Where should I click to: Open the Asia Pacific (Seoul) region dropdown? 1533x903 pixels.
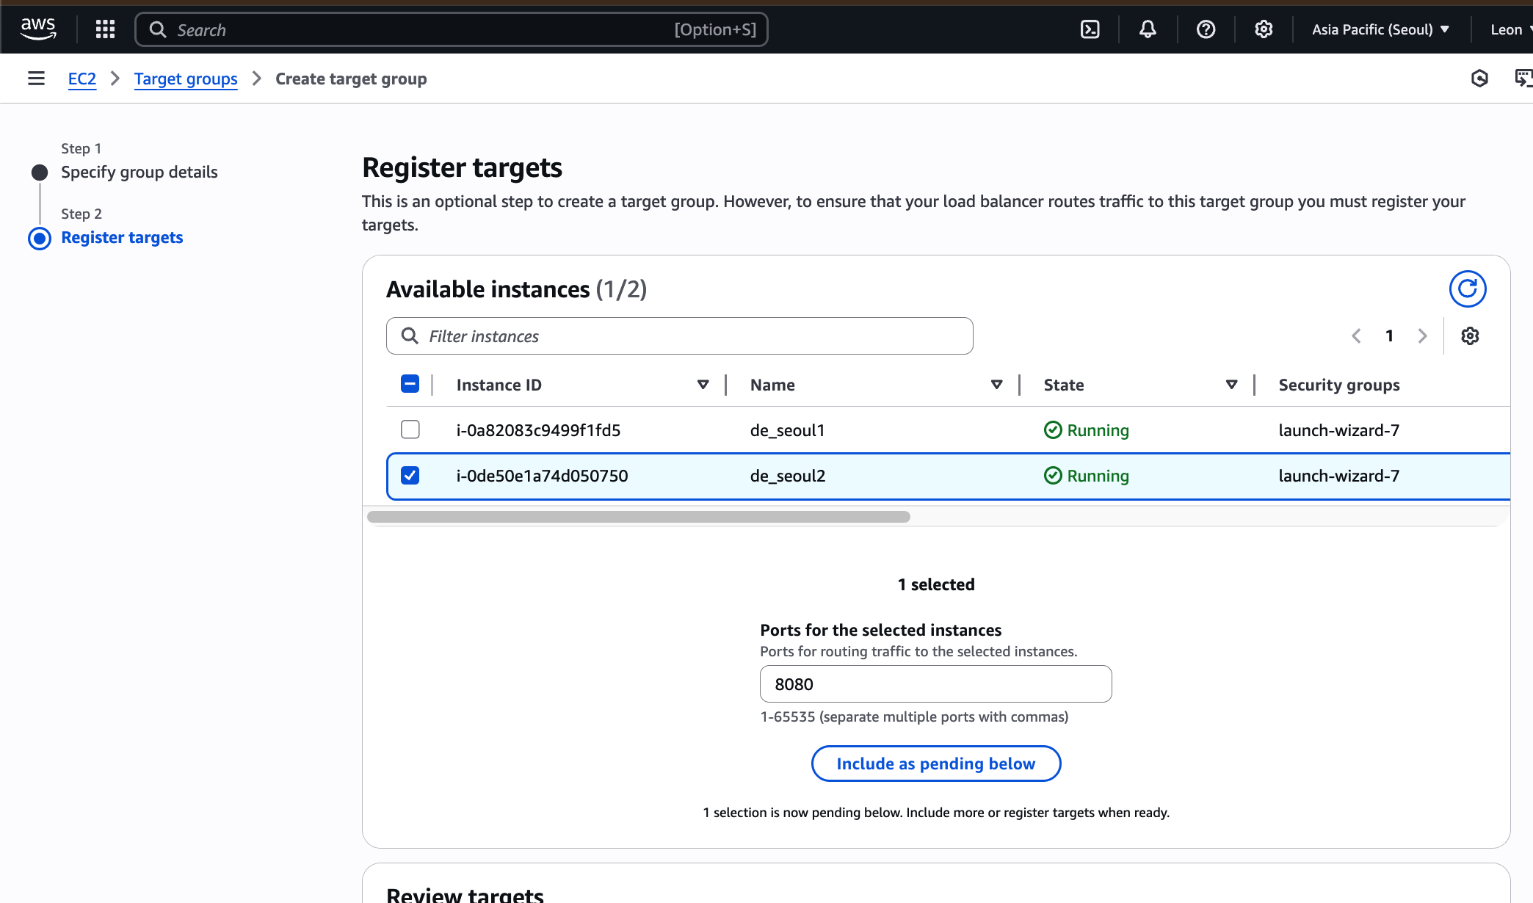click(x=1380, y=29)
